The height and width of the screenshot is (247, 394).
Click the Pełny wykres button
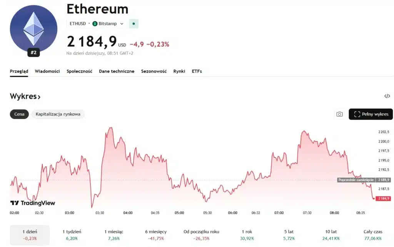[x=371, y=114]
